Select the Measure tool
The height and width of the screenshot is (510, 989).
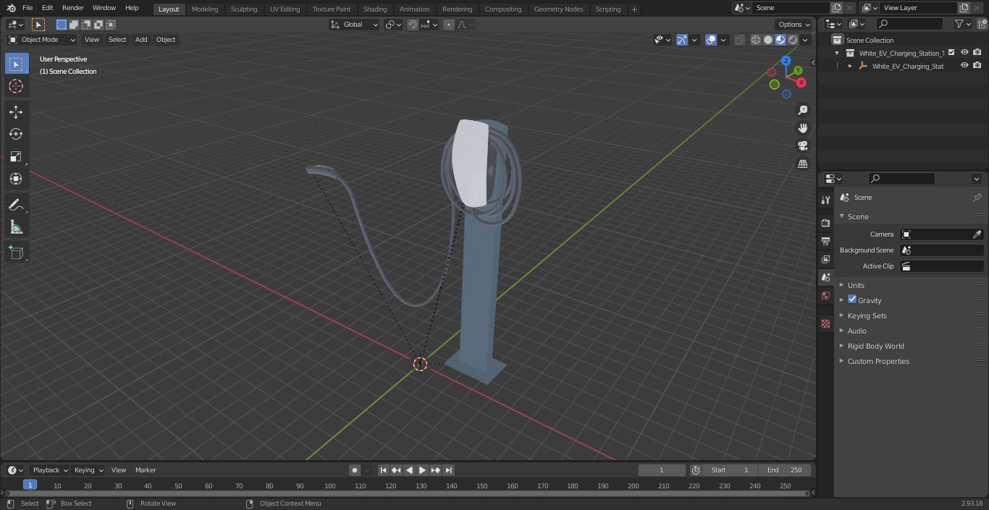pyautogui.click(x=16, y=228)
